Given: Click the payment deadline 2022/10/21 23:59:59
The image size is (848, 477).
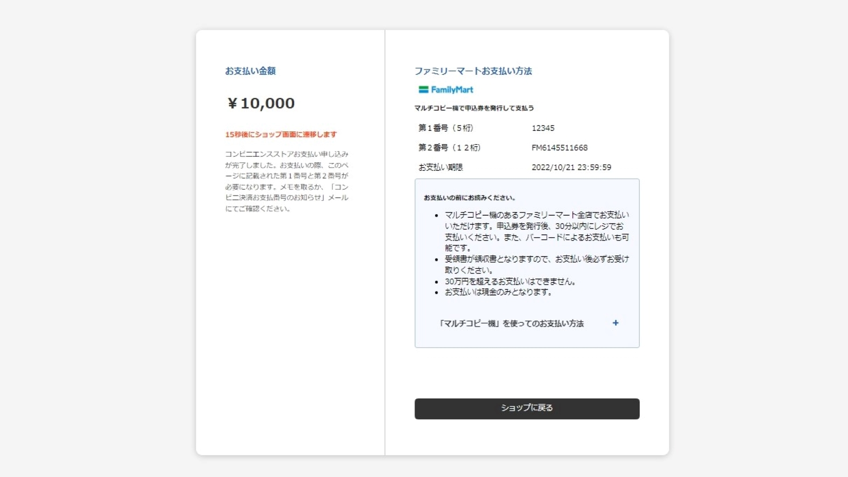Looking at the screenshot, I should tap(571, 167).
